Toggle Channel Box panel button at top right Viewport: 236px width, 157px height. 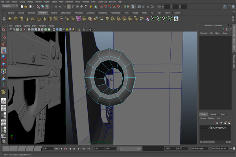(x=233, y=7)
